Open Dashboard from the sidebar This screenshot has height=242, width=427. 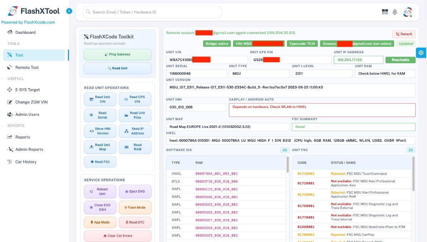point(25,32)
